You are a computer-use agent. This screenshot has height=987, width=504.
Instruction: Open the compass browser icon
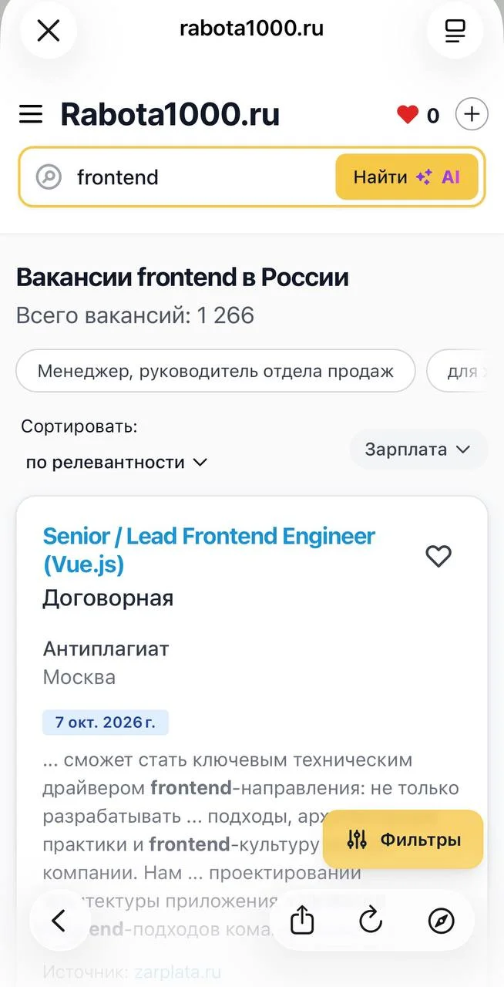441,920
